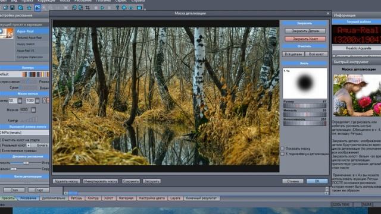Toggle the Показать маску checkbox

[282, 149]
